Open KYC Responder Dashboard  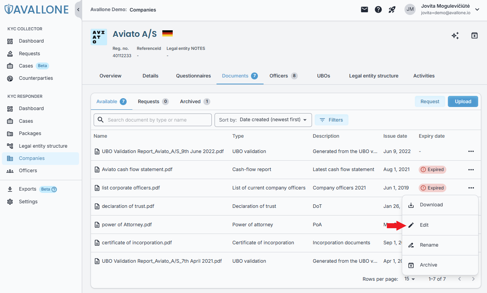(40, 109)
